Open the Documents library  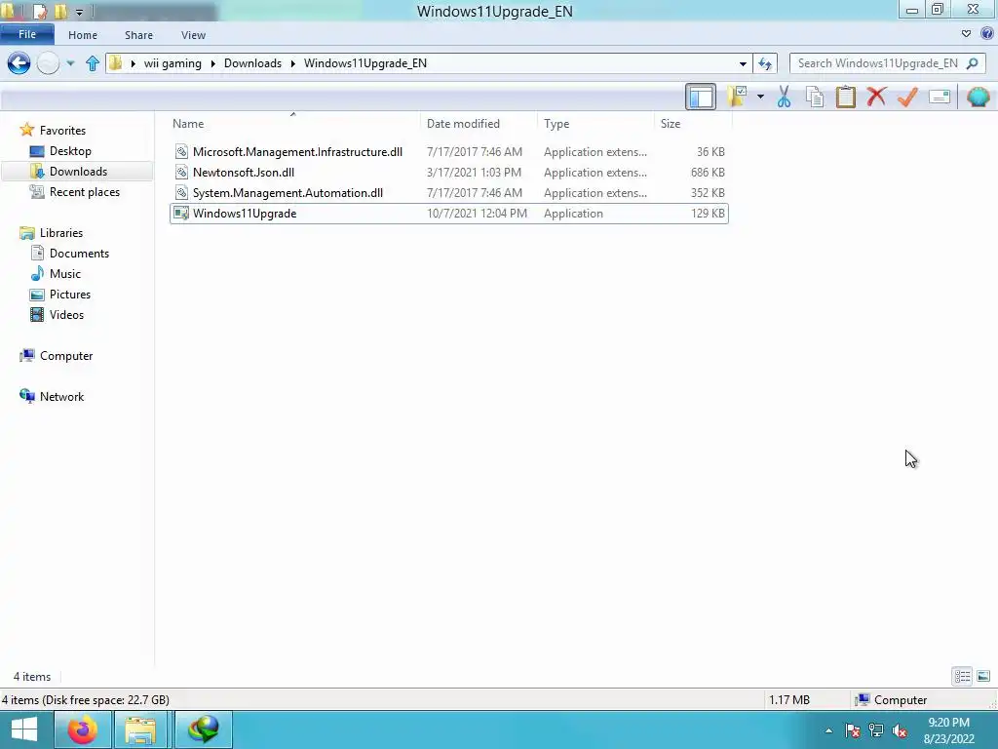[79, 253]
